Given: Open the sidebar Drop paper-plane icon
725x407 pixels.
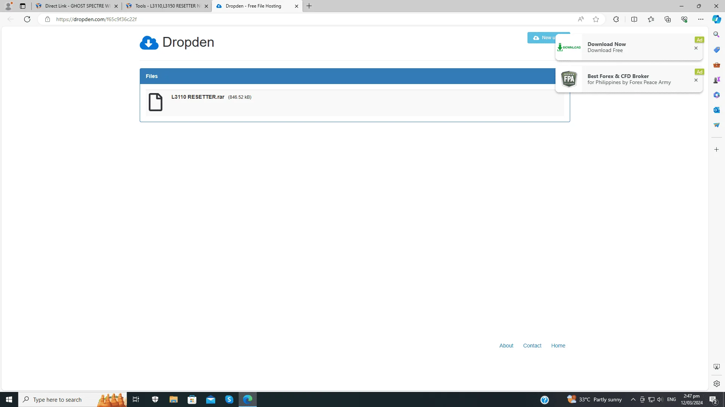Looking at the screenshot, I should click(x=716, y=125).
